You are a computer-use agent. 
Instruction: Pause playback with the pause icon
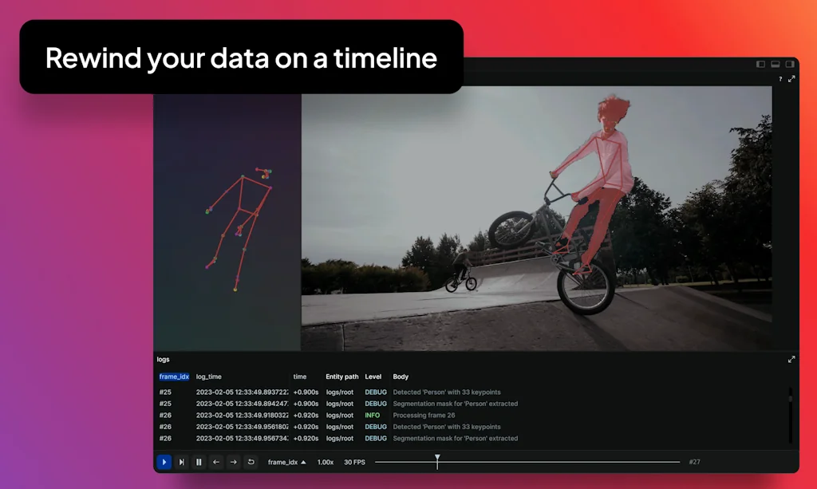point(199,462)
